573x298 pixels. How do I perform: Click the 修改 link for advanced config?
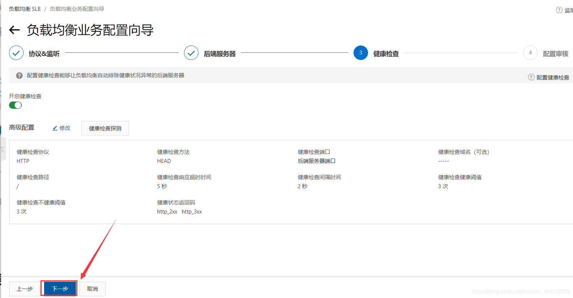tap(65, 128)
